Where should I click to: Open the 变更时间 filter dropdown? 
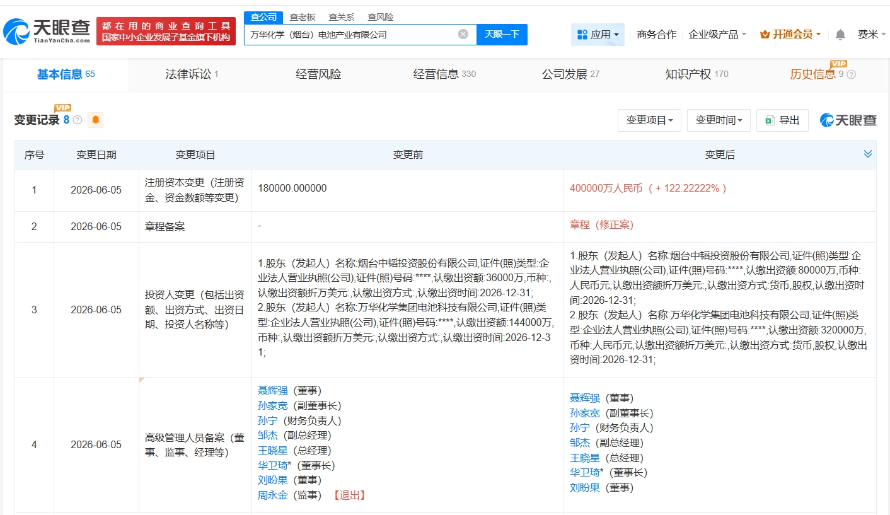point(719,120)
